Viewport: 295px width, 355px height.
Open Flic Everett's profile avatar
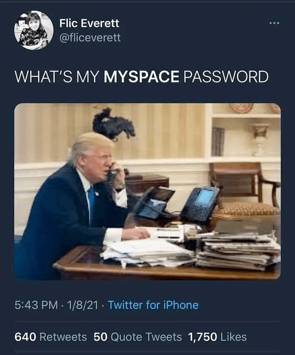point(34,30)
